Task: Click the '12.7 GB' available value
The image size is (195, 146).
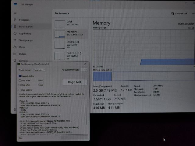Action: coord(126,90)
